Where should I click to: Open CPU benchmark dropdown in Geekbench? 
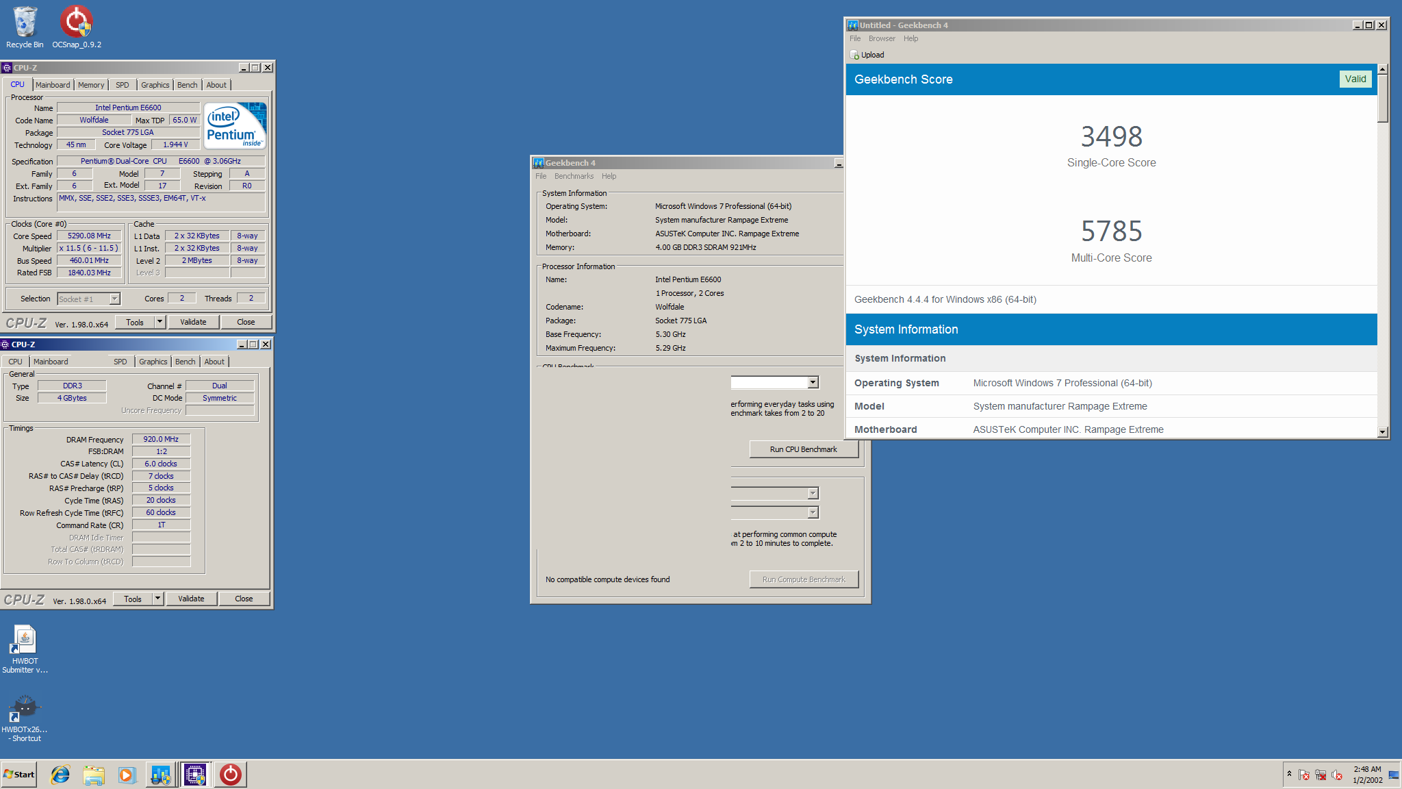click(813, 382)
